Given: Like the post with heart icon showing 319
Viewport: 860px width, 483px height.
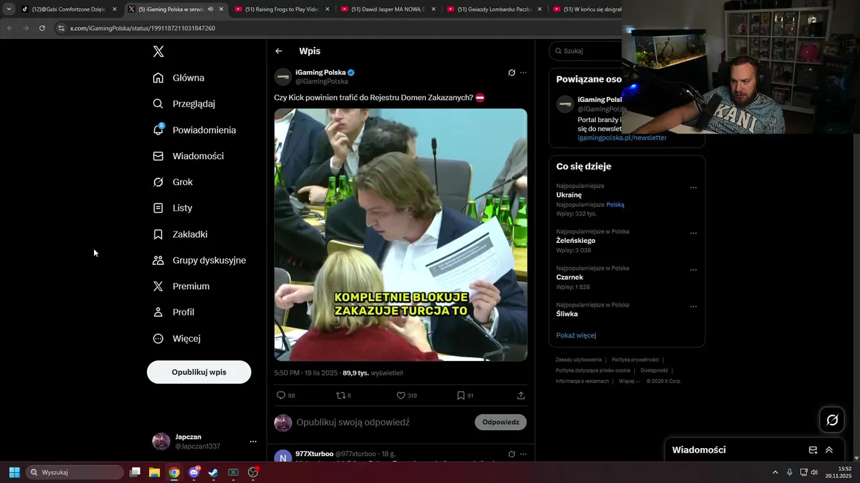Looking at the screenshot, I should click(x=400, y=396).
